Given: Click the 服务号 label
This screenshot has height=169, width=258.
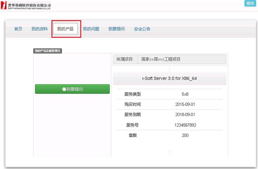Looking at the screenshot, I should point(132,125).
